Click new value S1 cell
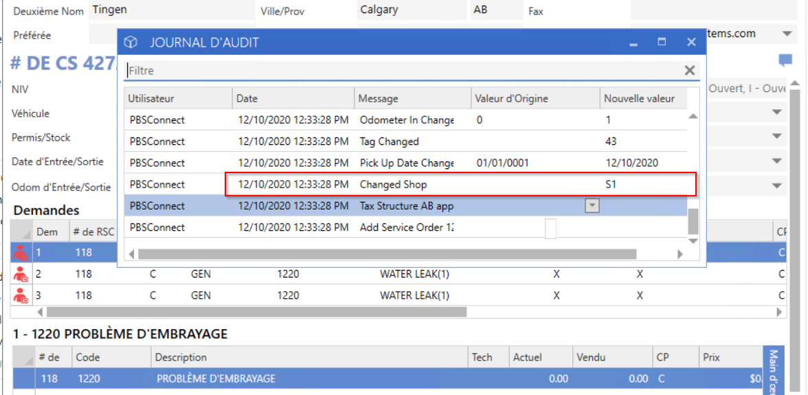 coord(644,184)
